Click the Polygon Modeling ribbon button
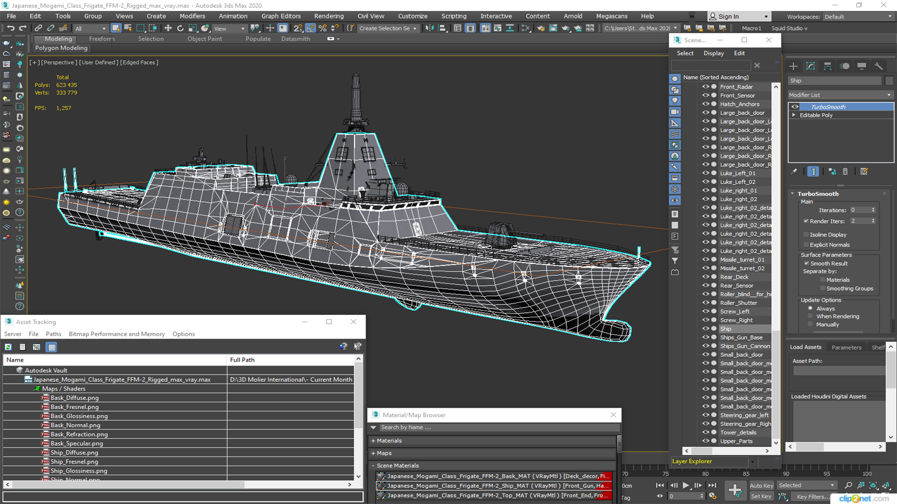897x504 pixels. coord(61,48)
